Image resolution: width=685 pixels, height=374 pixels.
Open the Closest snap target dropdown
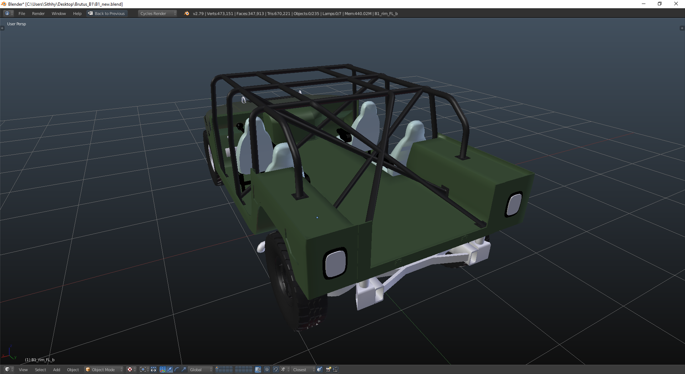(303, 370)
